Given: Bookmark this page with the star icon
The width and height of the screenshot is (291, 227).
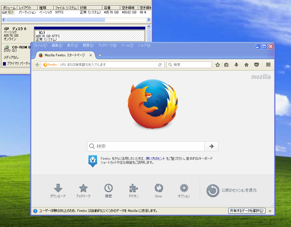Looking at the screenshot, I should (x=217, y=65).
